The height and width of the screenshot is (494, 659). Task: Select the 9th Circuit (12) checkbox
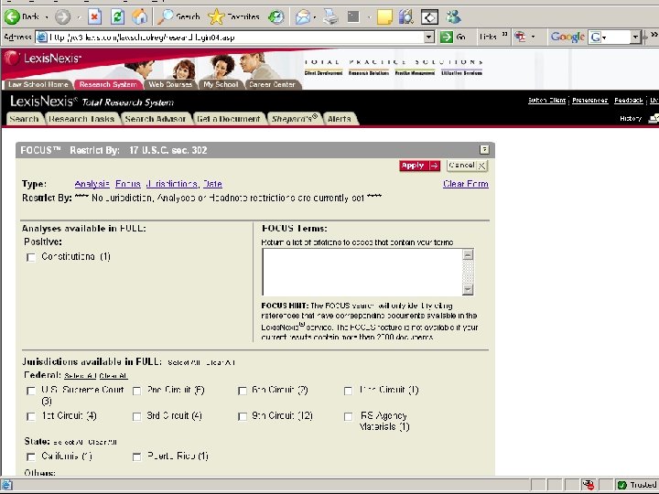pos(242,416)
